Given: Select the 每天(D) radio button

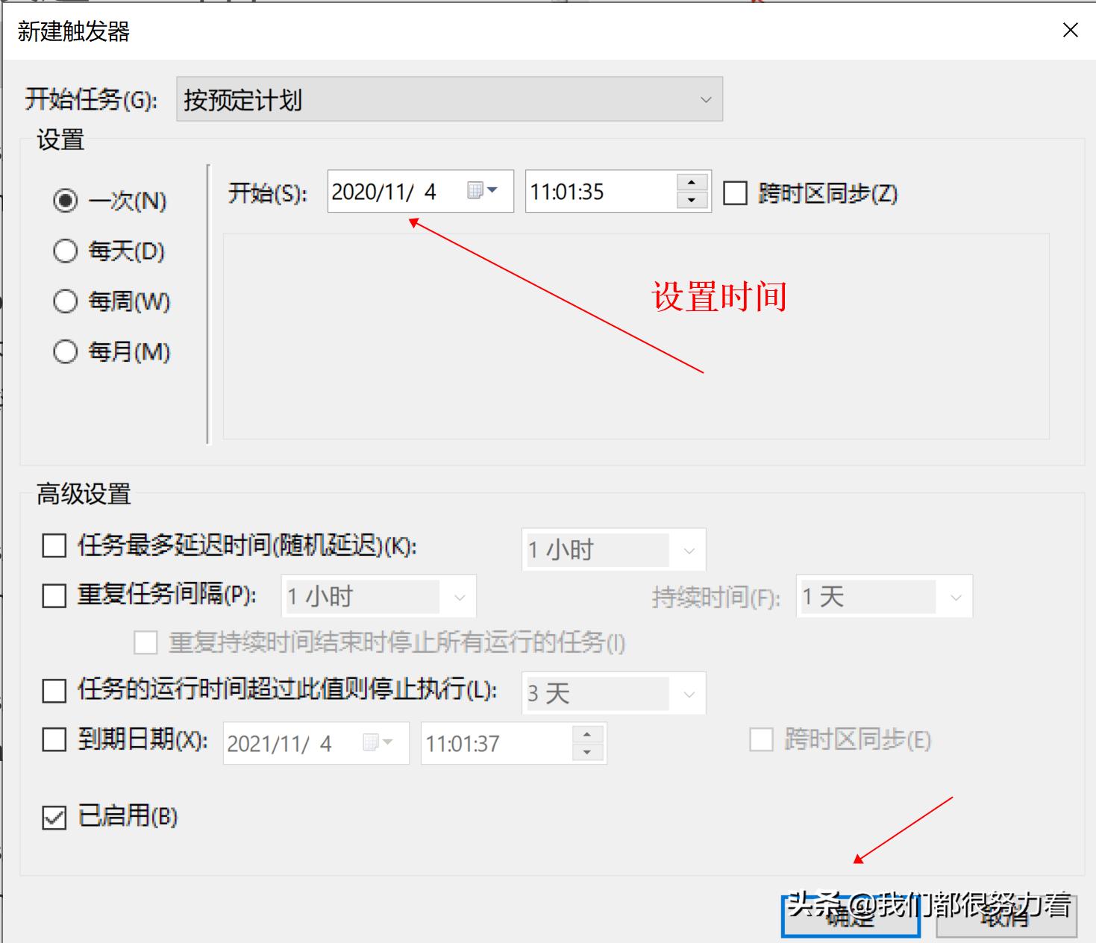Looking at the screenshot, I should pyautogui.click(x=66, y=251).
